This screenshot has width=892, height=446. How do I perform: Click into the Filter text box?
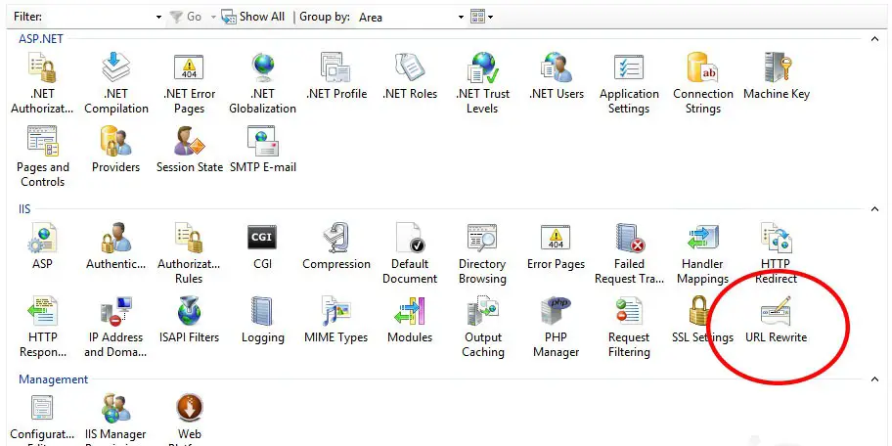click(x=98, y=17)
